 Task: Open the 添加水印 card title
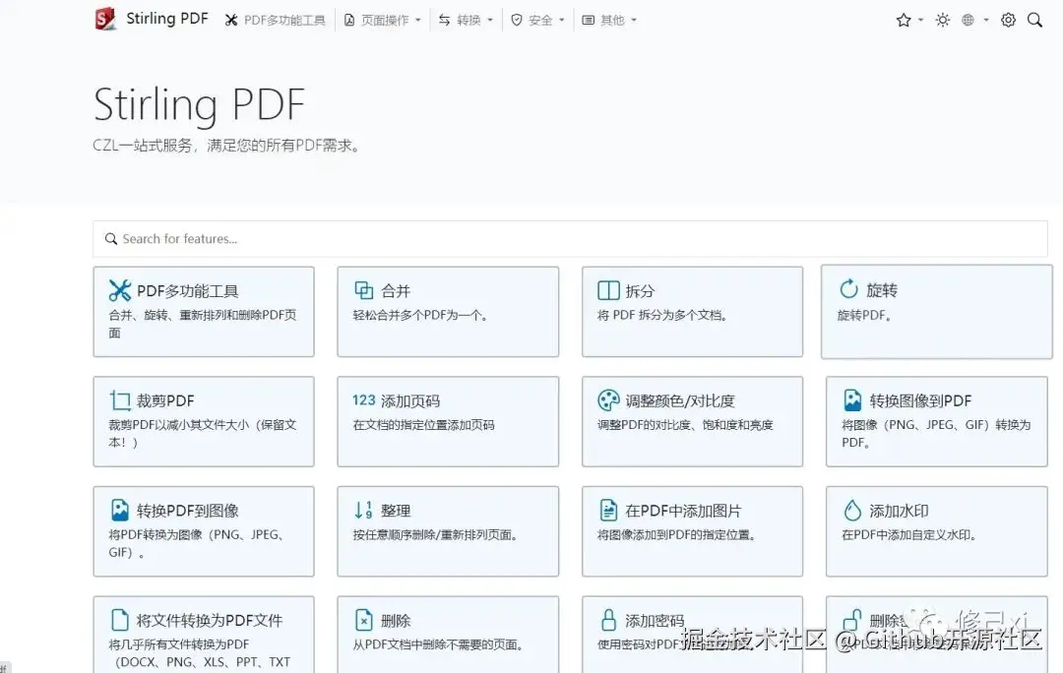899,511
